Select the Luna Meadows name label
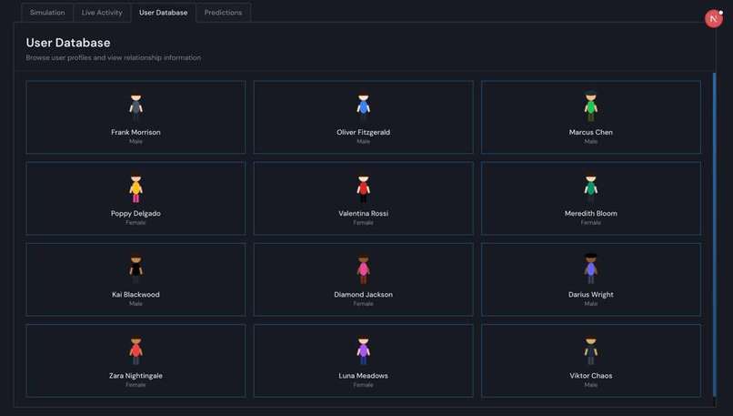 [x=363, y=376]
